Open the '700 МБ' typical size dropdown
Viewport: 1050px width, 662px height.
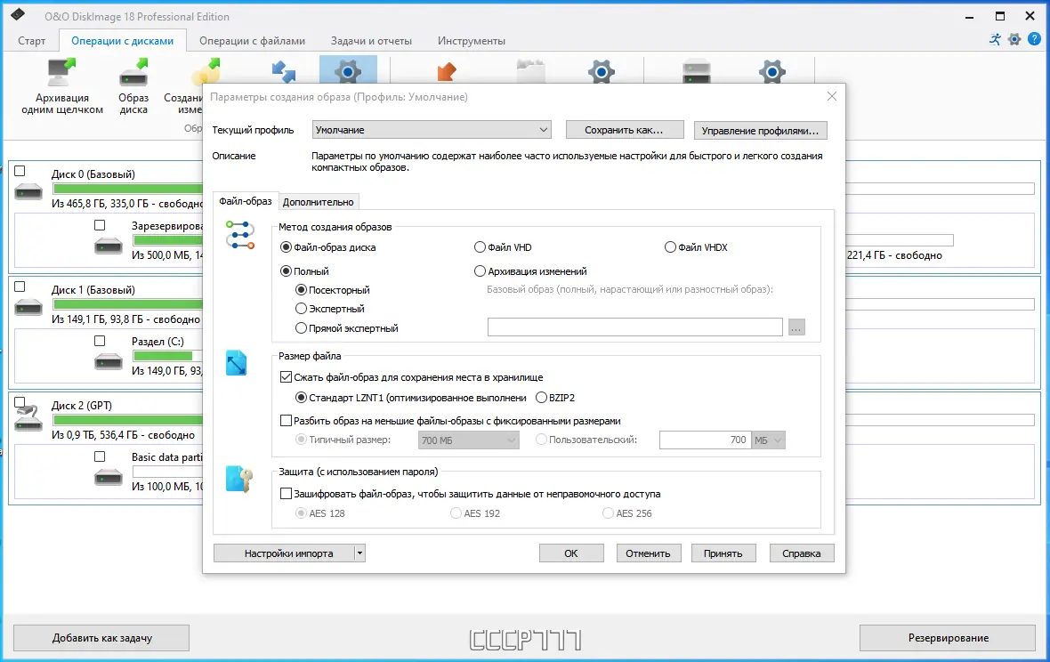pyautogui.click(x=469, y=440)
